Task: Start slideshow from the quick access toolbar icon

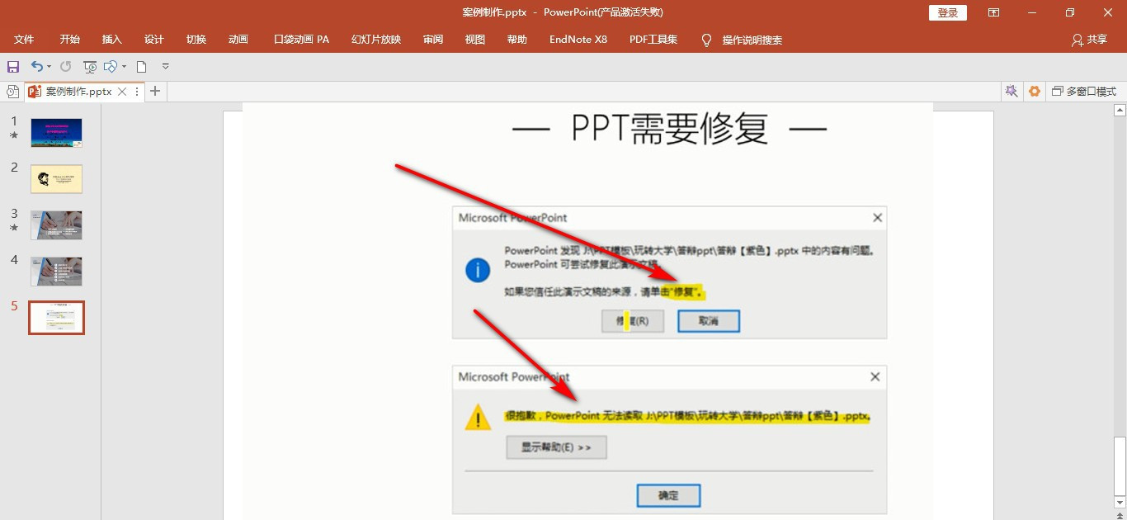Action: 90,67
